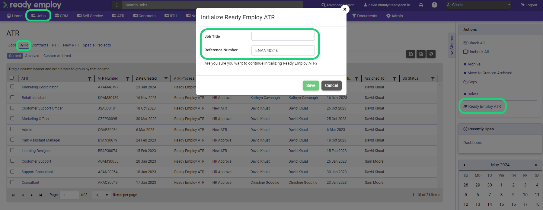
Task: Click Cancel in the dialog
Action: (x=331, y=85)
